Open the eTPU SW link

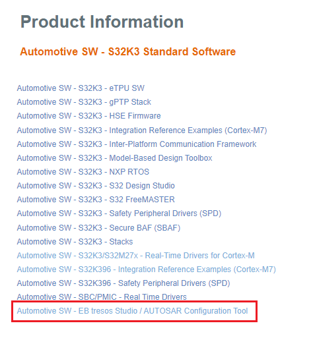pos(81,88)
